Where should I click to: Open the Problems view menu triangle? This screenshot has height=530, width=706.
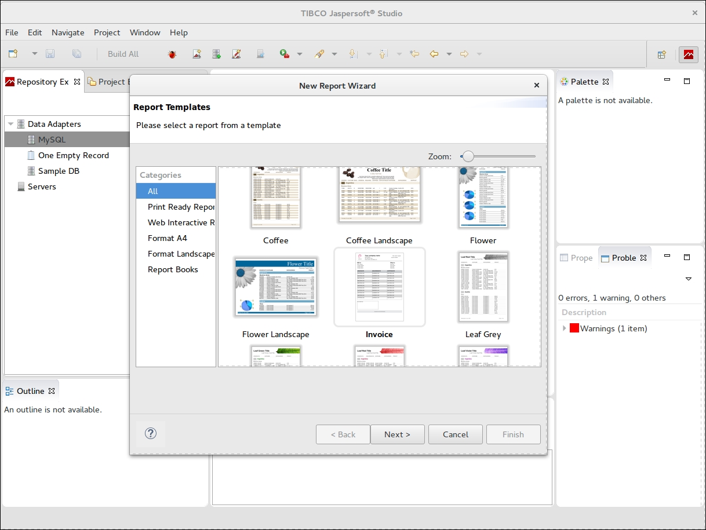click(x=689, y=279)
